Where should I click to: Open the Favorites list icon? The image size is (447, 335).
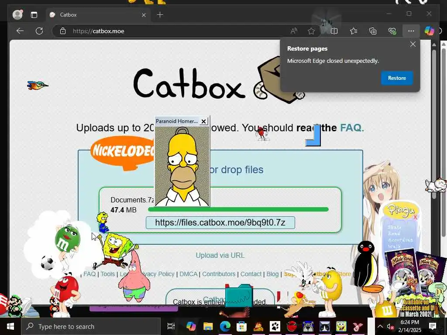point(354,31)
